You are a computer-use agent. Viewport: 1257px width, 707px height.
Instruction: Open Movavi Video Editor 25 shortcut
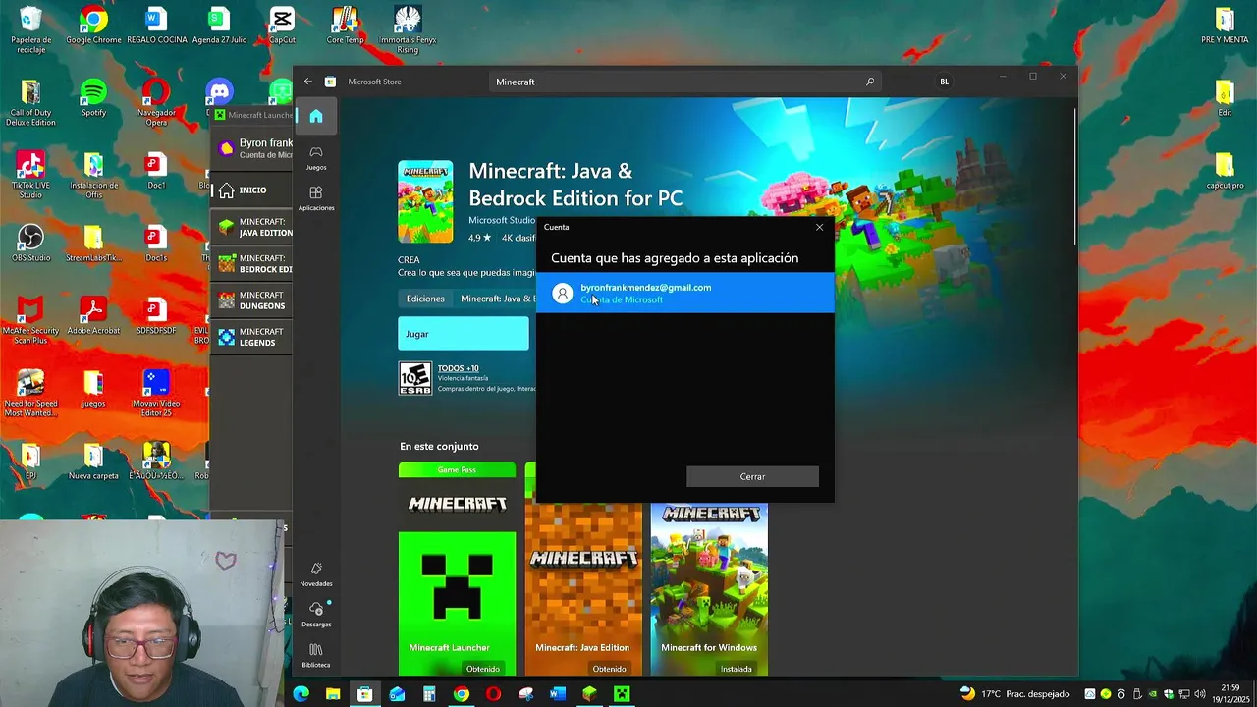coord(156,394)
